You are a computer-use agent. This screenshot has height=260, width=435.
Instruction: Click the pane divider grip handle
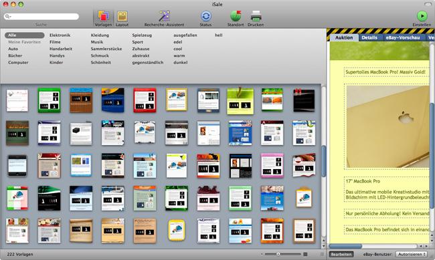click(x=322, y=254)
